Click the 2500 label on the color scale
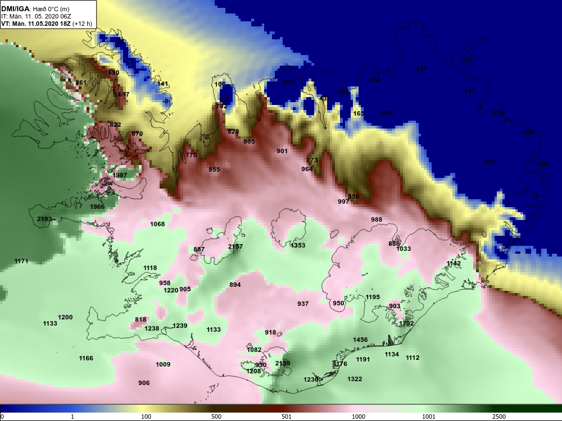This screenshot has width=562, height=421. coord(499,417)
